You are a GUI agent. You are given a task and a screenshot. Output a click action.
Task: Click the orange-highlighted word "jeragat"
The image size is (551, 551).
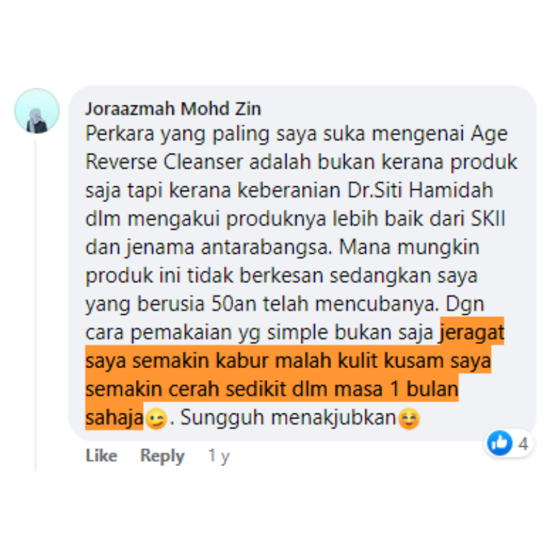pyautogui.click(x=472, y=332)
